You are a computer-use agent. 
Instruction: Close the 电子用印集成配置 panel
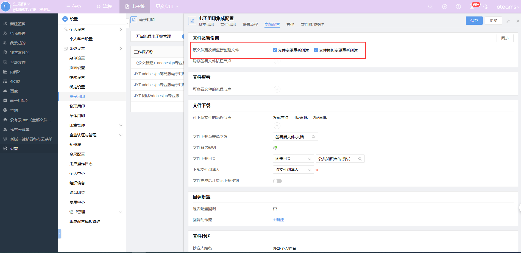pos(518,21)
